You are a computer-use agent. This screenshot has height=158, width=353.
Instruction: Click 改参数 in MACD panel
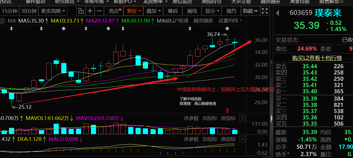pyautogui.click(x=191, y=139)
